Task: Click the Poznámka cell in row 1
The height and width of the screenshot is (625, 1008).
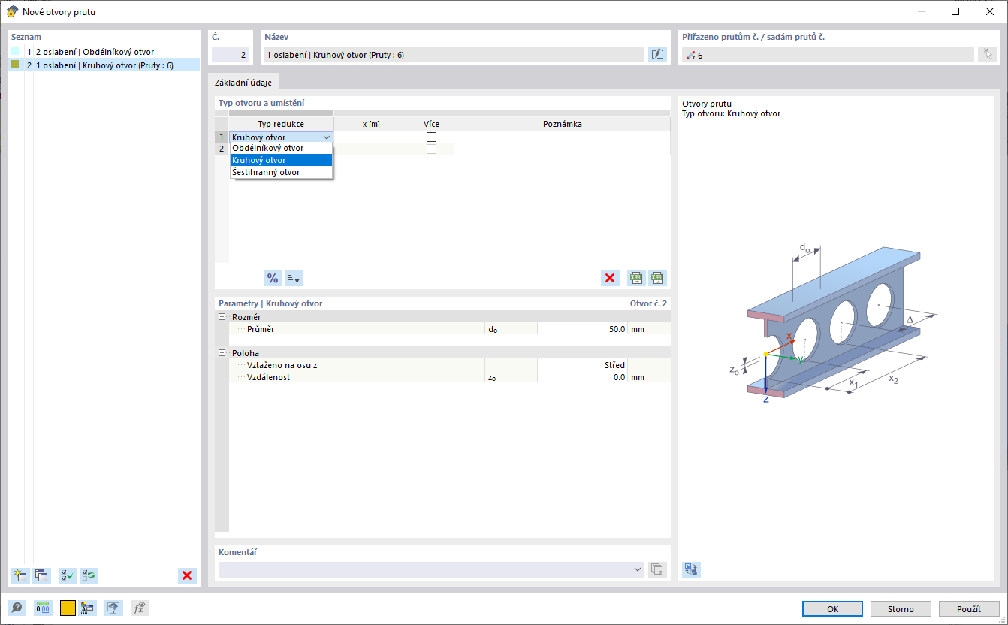Action: click(562, 137)
